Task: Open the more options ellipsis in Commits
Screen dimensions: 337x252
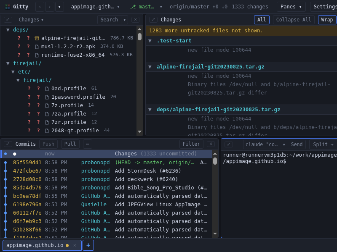Action: point(88,144)
